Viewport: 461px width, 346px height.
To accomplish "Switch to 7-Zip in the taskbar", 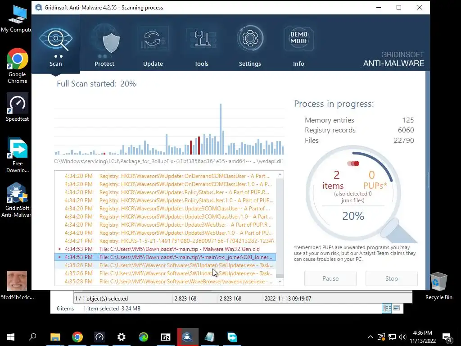I will tap(166, 337).
